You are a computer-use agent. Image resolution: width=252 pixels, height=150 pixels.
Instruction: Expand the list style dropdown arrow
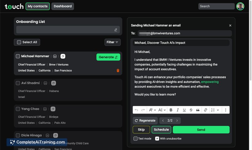218,110
